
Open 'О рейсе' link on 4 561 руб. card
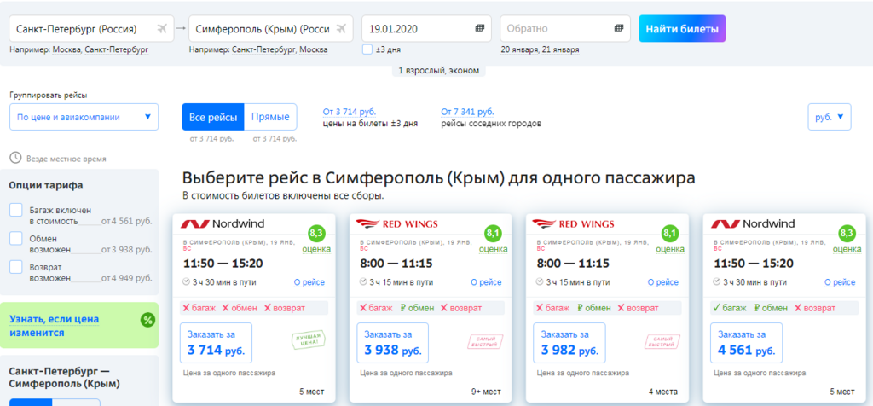coord(837,282)
